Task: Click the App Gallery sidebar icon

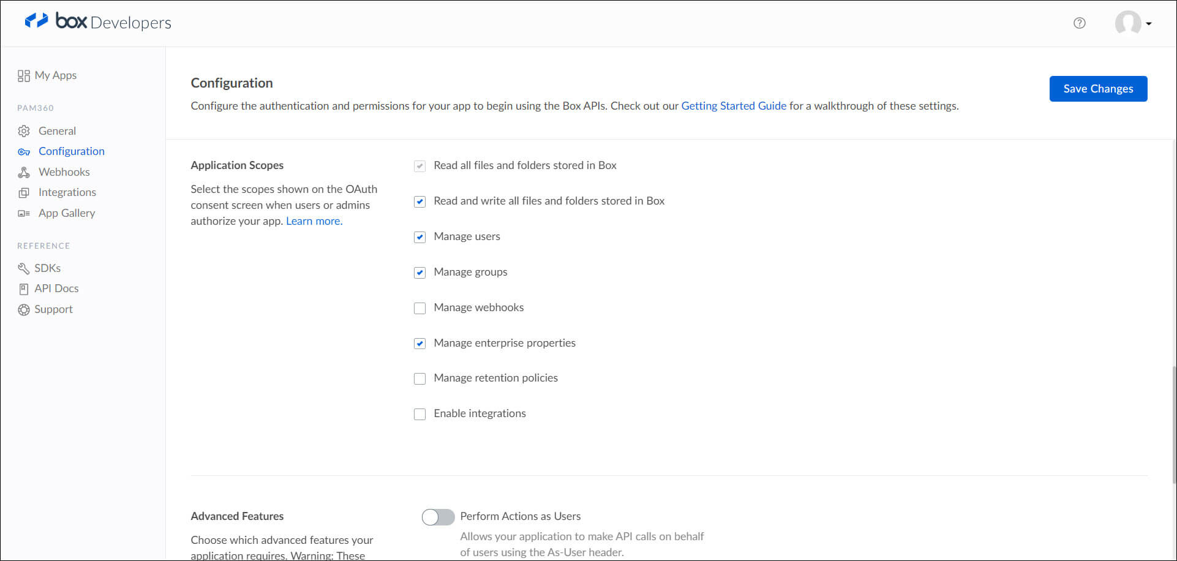Action: (24, 214)
